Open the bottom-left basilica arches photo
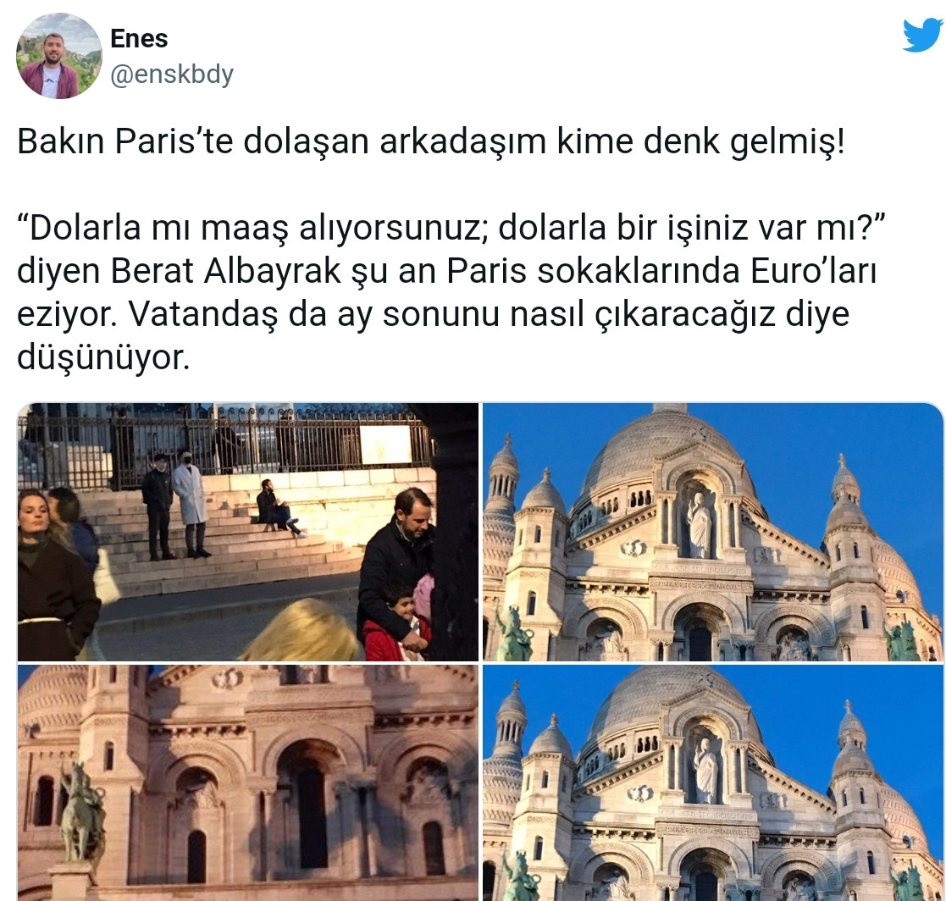Image resolution: width=946 pixels, height=901 pixels. pos(248,782)
